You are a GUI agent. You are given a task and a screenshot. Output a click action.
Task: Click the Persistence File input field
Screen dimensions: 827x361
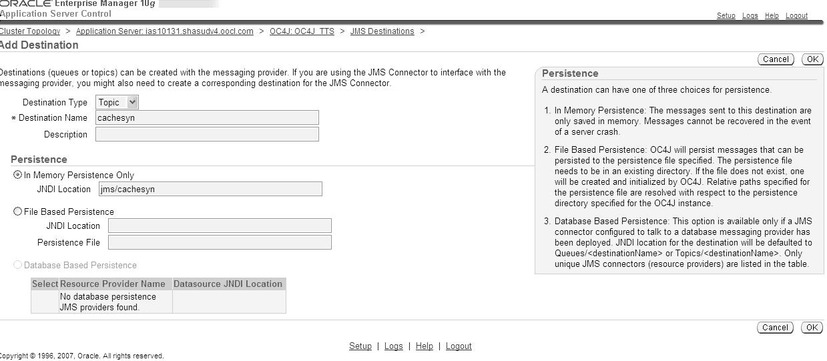point(220,242)
